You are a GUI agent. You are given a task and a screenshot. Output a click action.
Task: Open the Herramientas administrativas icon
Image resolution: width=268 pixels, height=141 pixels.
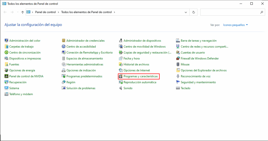[x=64, y=64]
